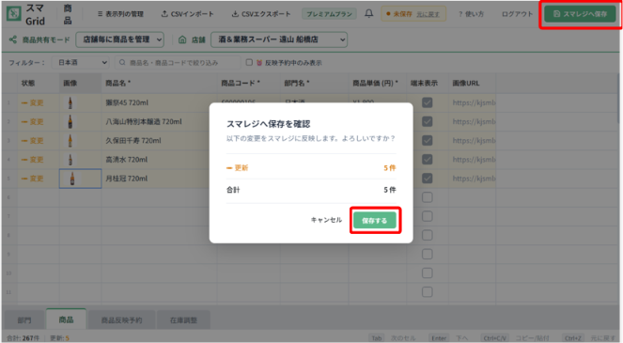This screenshot has height=343, width=623.
Task: Click the image URL cell for 高清水
Action: click(x=472, y=160)
